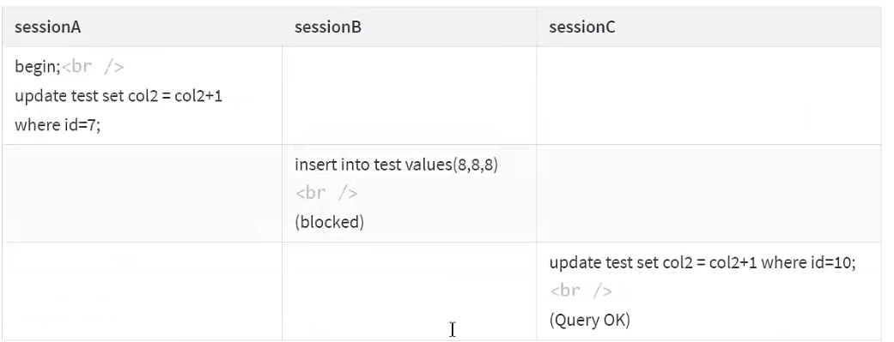The height and width of the screenshot is (342, 894).
Task: Click the <br /> tag in sessionB's cell
Action: click(x=326, y=194)
